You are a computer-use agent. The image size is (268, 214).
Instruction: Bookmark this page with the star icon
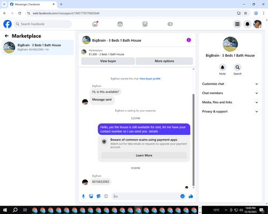coord(245,13)
